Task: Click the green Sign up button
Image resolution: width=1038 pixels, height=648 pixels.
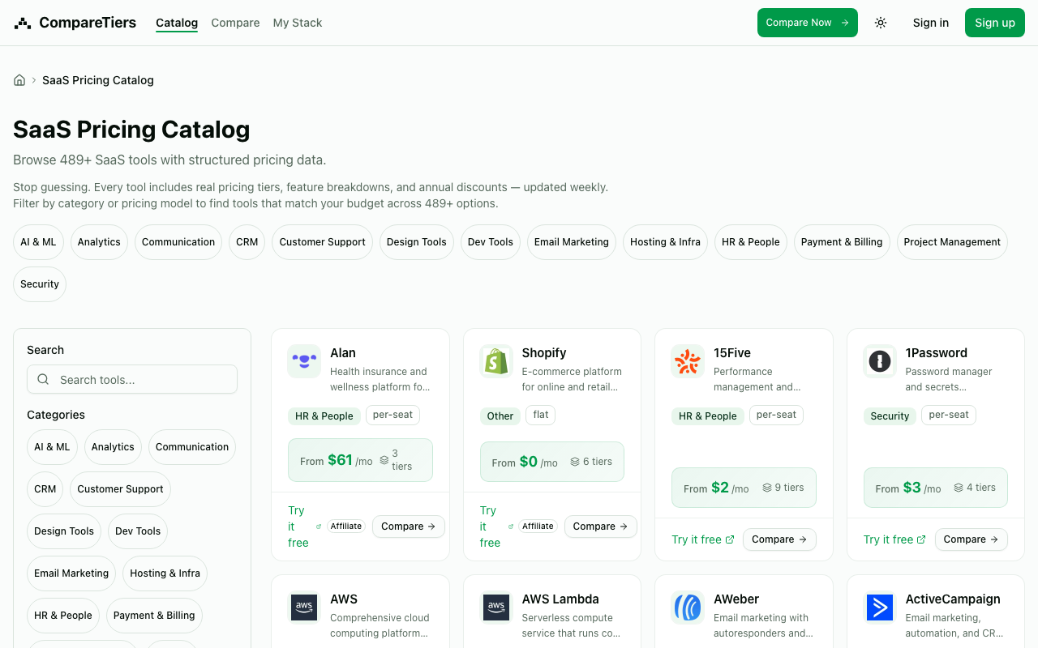Action: coord(994,23)
